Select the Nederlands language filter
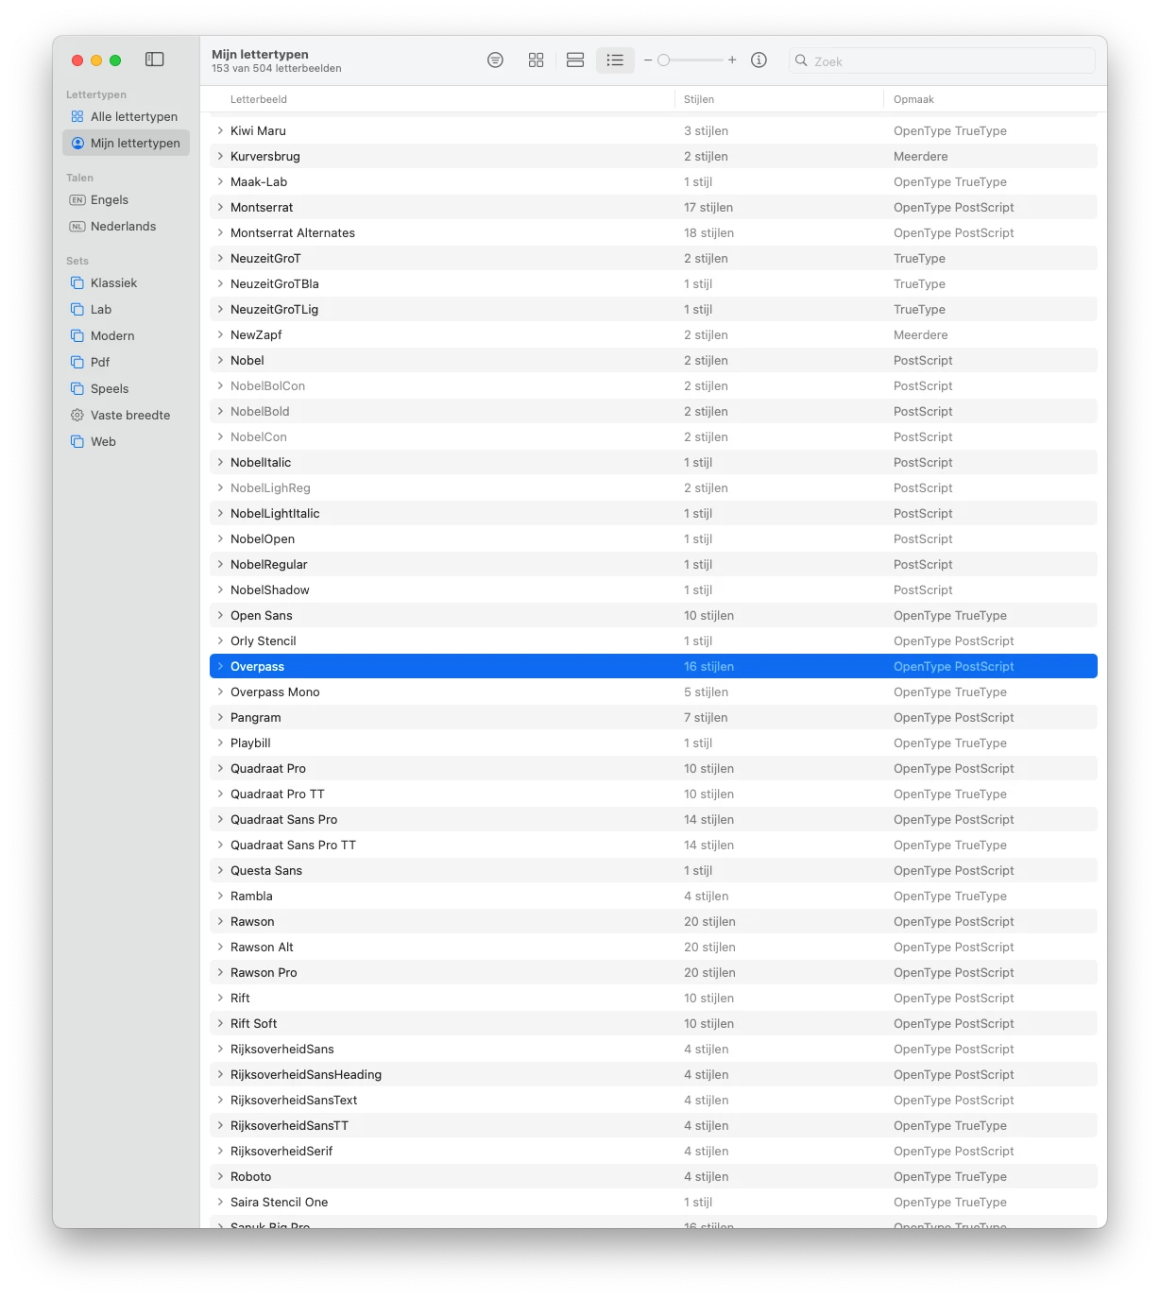Screen dimensions: 1160x1298 point(127,226)
